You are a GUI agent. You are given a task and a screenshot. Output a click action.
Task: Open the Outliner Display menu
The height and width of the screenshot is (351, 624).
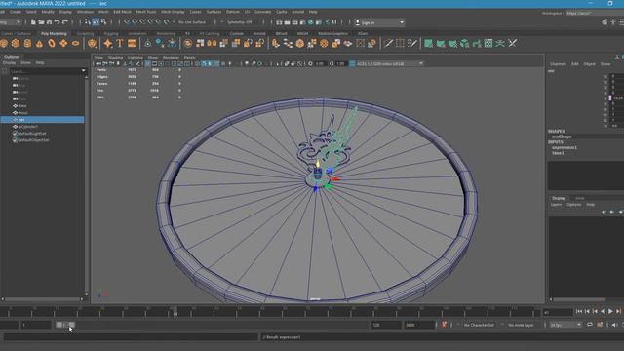coord(9,62)
